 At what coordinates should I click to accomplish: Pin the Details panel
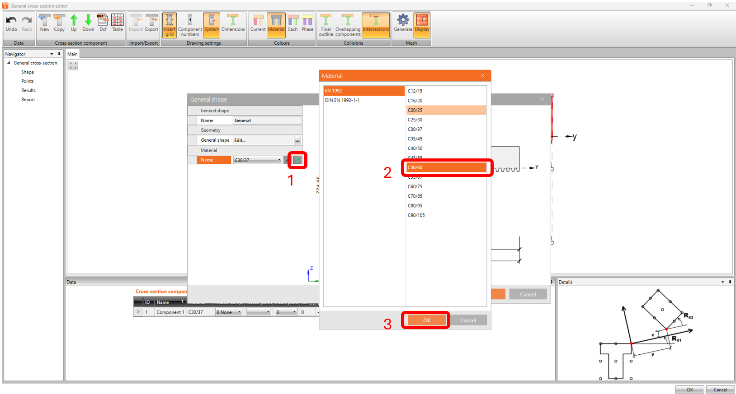tap(730, 282)
